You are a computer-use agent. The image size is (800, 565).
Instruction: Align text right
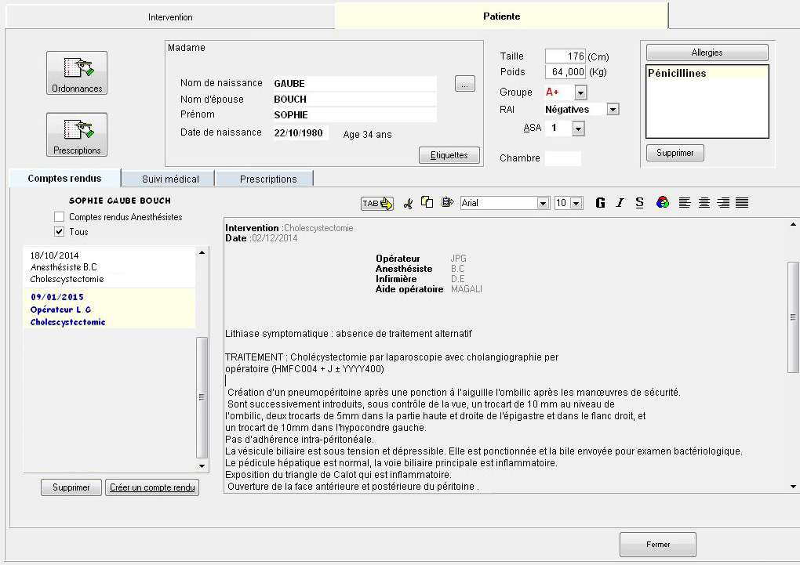coord(723,203)
